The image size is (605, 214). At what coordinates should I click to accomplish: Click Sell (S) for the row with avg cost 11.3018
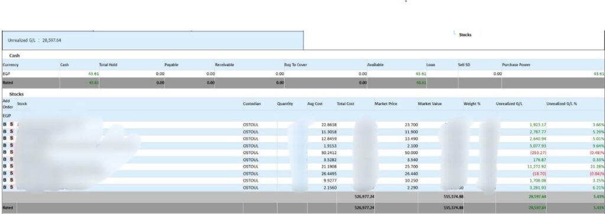(x=11, y=131)
